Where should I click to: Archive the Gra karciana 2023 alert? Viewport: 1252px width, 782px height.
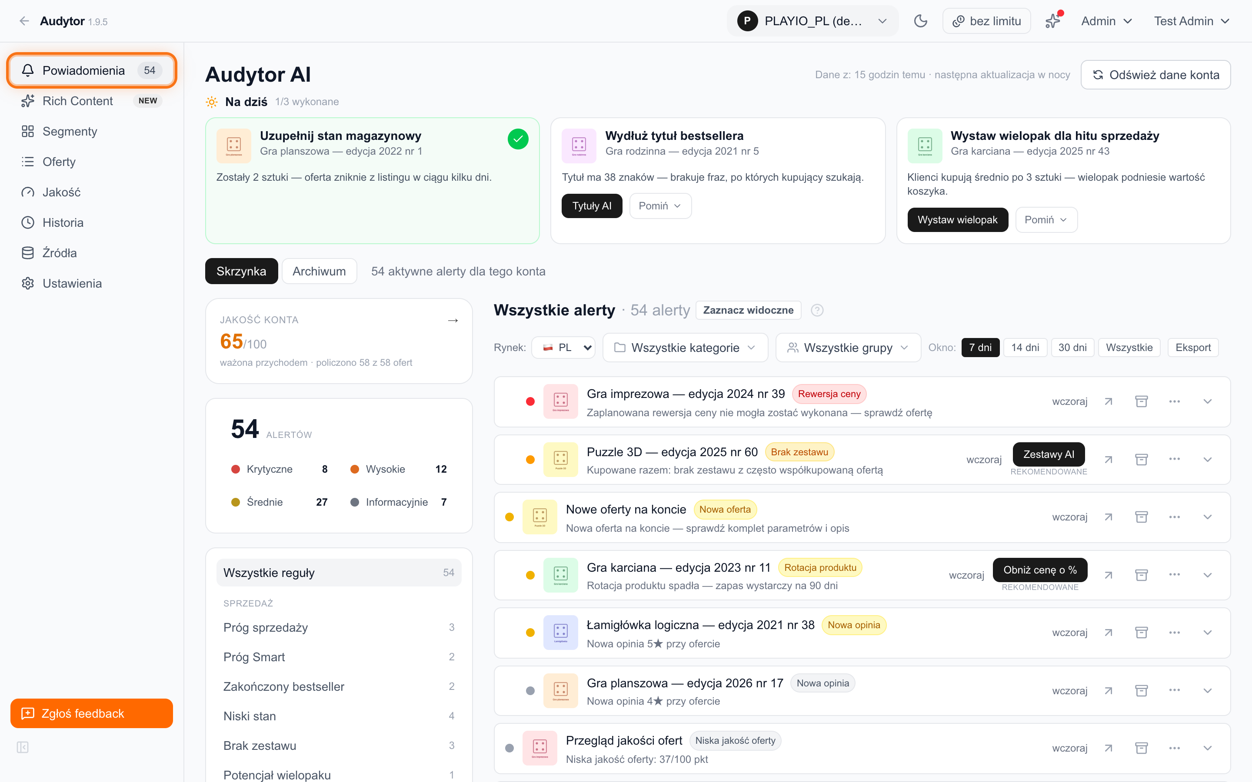1141,575
